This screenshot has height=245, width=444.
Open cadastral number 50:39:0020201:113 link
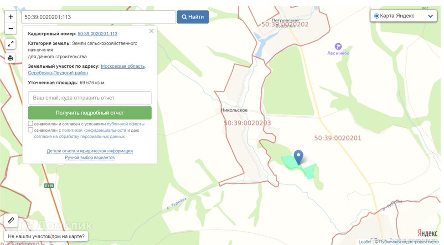tap(98, 34)
